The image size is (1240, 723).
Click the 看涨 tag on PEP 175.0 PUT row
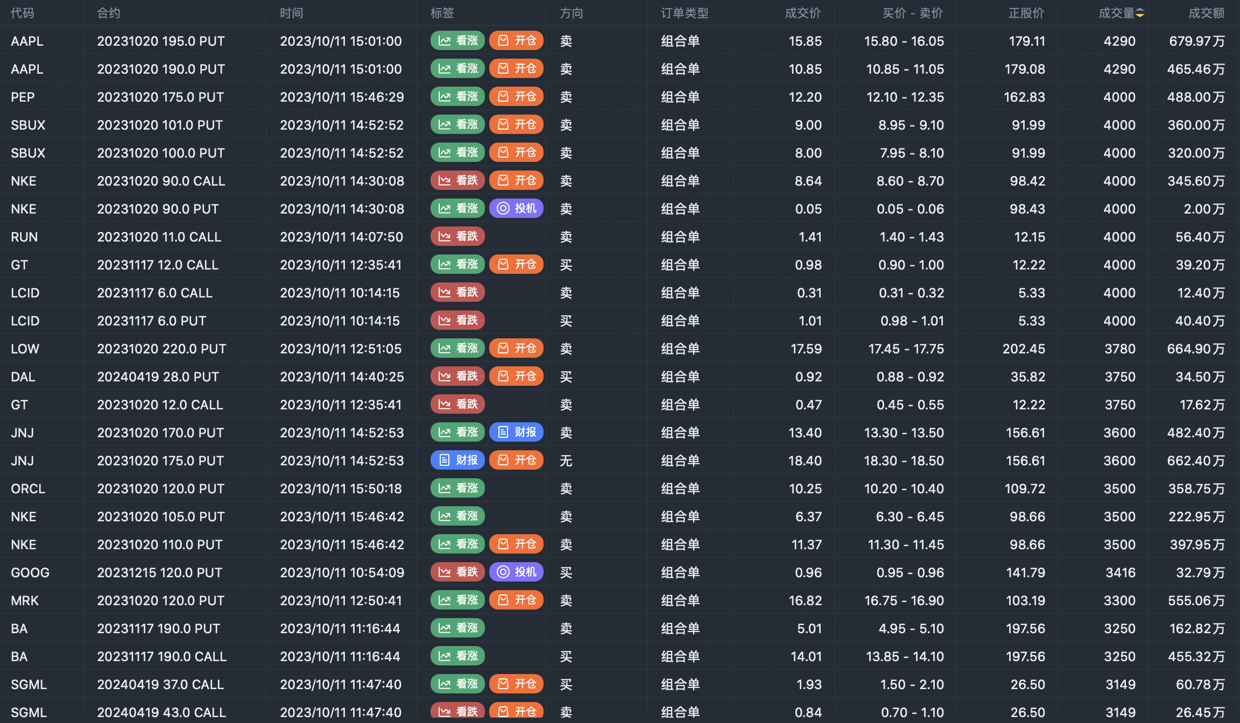(457, 97)
